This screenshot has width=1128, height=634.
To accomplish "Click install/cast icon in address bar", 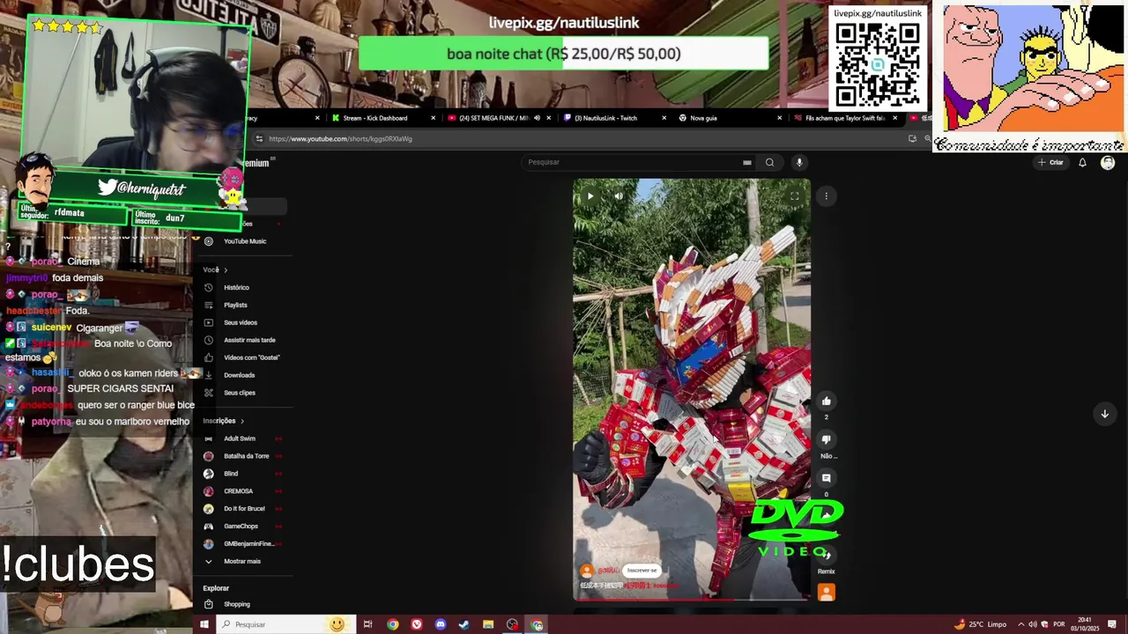I will point(912,138).
